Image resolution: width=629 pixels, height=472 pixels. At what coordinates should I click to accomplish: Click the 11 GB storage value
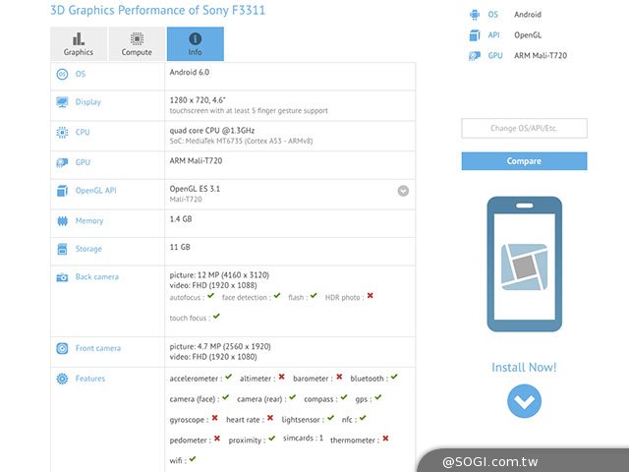click(x=180, y=247)
